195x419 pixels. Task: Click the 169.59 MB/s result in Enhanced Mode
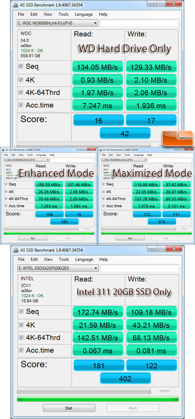pyautogui.click(x=49, y=184)
